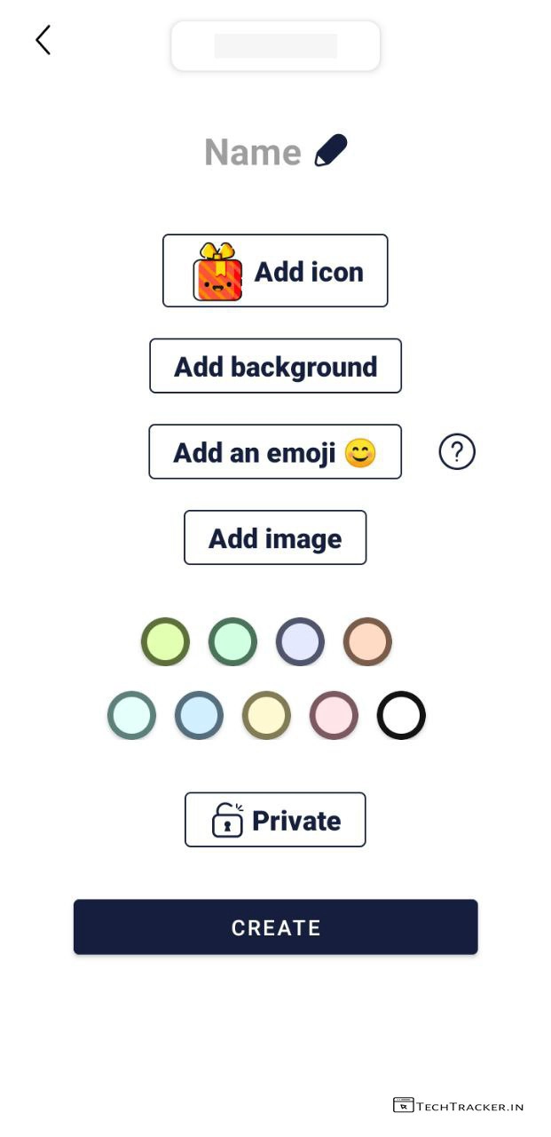
Task: Open the question mark help icon
Action: (x=457, y=452)
